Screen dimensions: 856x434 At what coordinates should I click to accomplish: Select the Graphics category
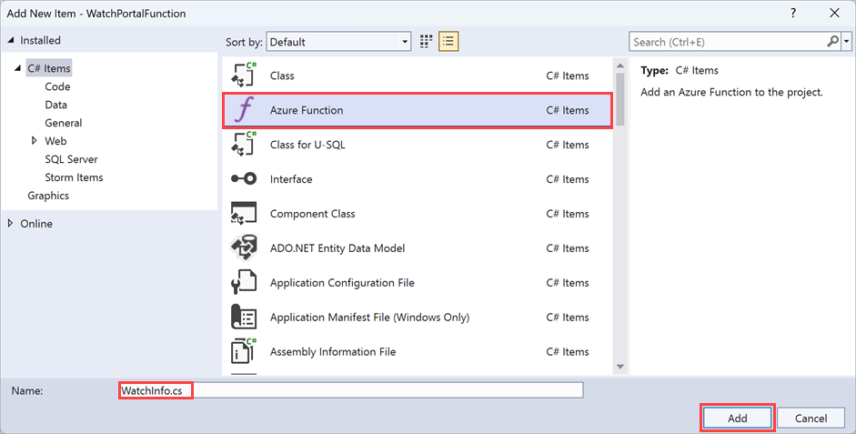[48, 196]
